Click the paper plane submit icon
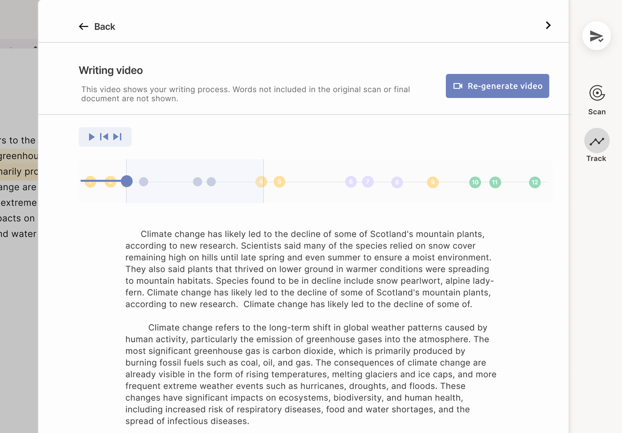Image resolution: width=622 pixels, height=433 pixels. click(x=596, y=36)
